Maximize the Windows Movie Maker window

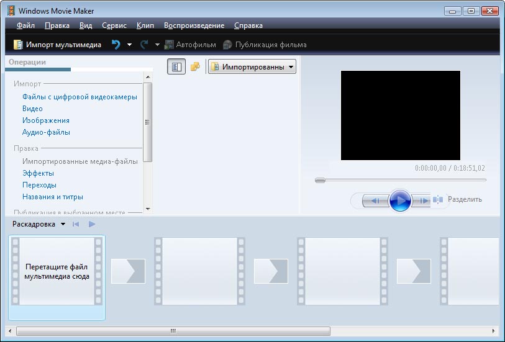click(x=471, y=11)
